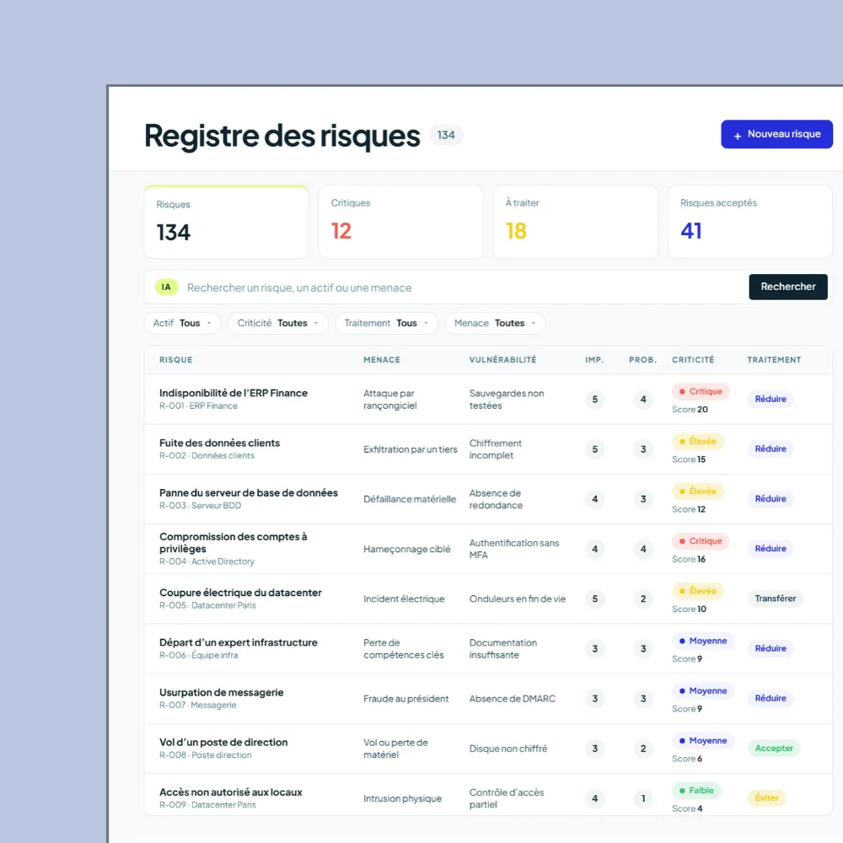Open the Traitement filter dropdown

point(386,323)
